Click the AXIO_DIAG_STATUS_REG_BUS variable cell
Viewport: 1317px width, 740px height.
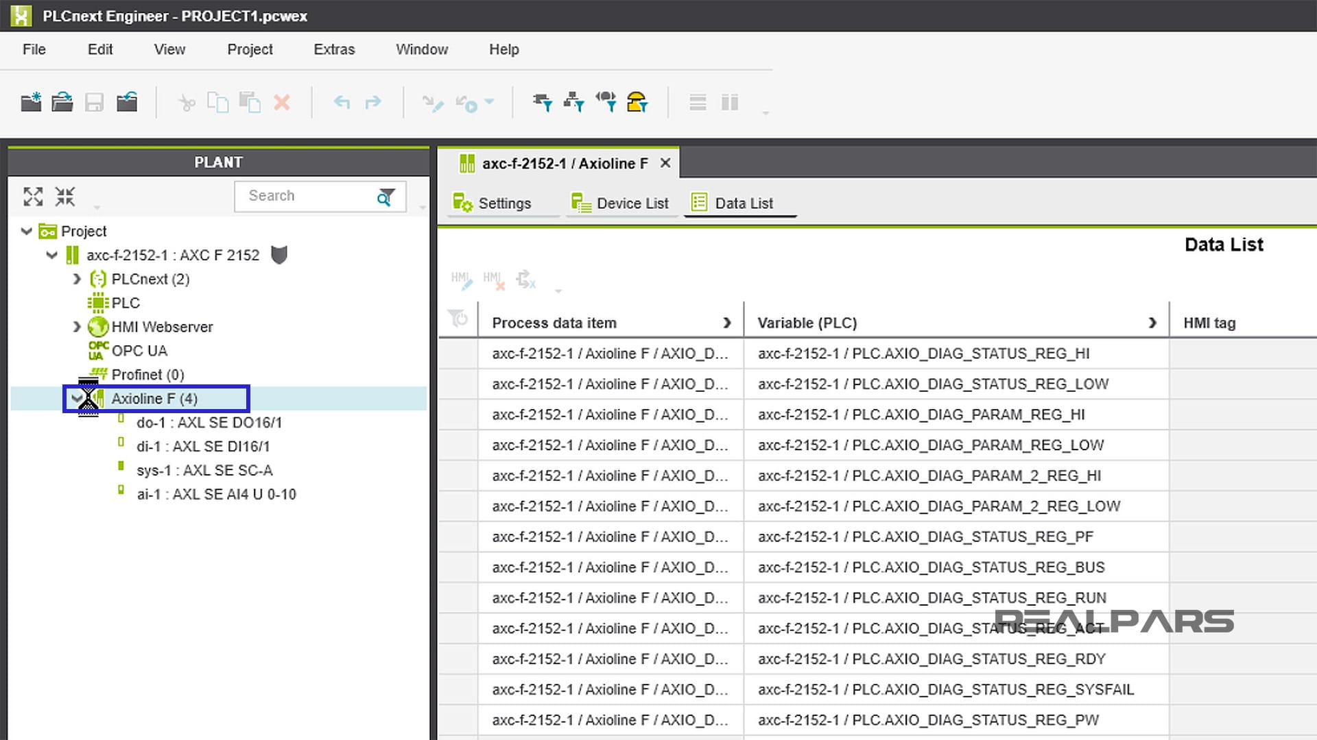coord(956,567)
